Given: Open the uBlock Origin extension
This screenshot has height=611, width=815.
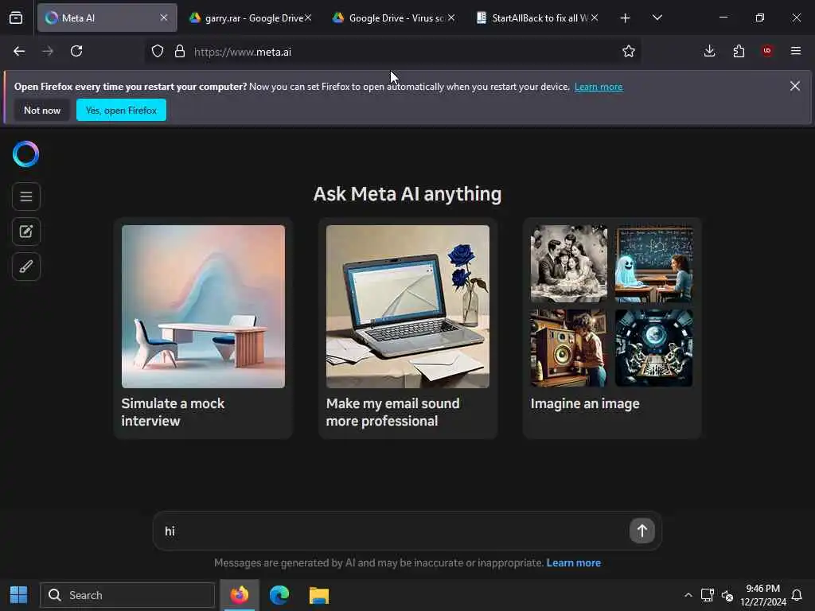Looking at the screenshot, I should click(767, 51).
